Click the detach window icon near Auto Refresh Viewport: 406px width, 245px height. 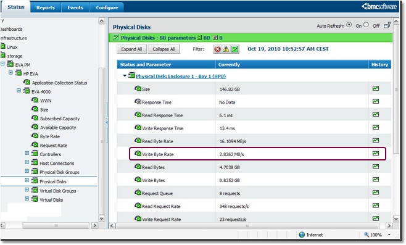(x=387, y=25)
